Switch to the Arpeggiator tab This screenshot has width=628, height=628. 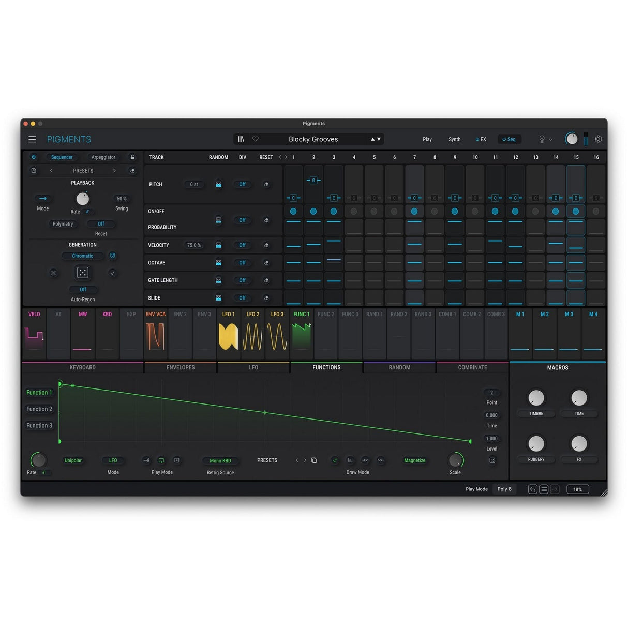(x=102, y=157)
